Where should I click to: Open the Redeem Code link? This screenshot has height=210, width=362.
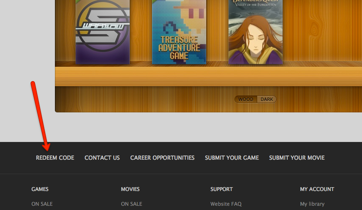point(55,158)
